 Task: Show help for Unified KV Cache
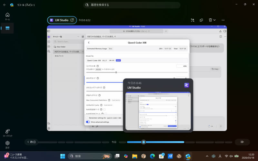click(x=101, y=105)
